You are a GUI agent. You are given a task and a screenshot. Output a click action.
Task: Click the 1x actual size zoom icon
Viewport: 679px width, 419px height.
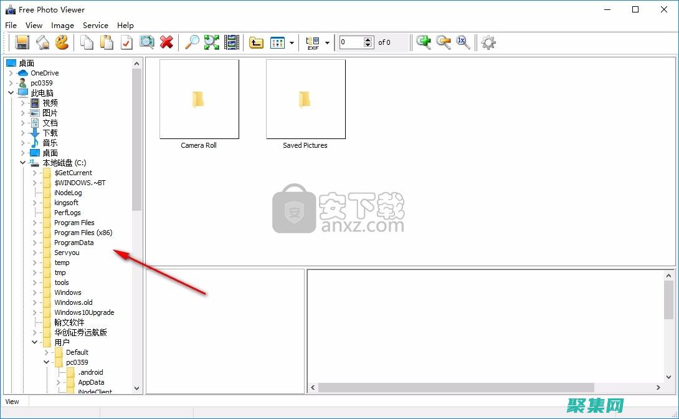[462, 42]
